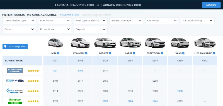Go to Map View button

pyautogui.click(x=15, y=46)
